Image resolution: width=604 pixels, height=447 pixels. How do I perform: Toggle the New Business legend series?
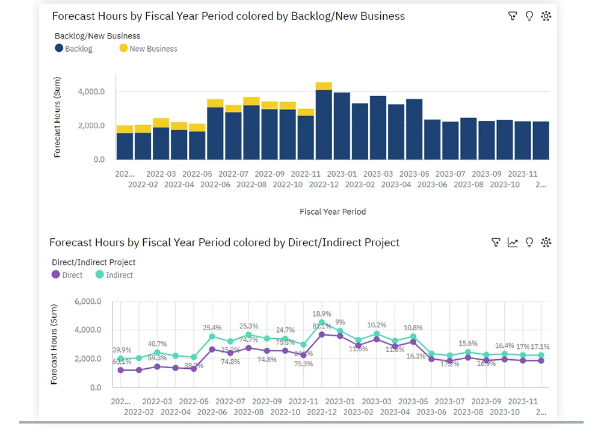tap(148, 49)
